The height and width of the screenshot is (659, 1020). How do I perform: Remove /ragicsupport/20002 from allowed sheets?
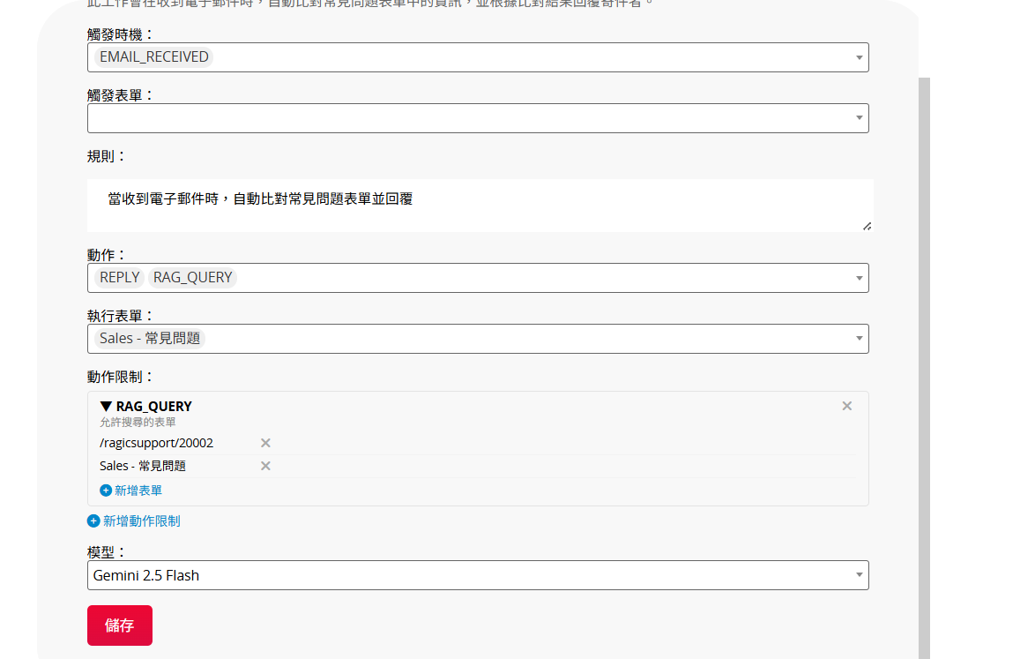click(265, 443)
